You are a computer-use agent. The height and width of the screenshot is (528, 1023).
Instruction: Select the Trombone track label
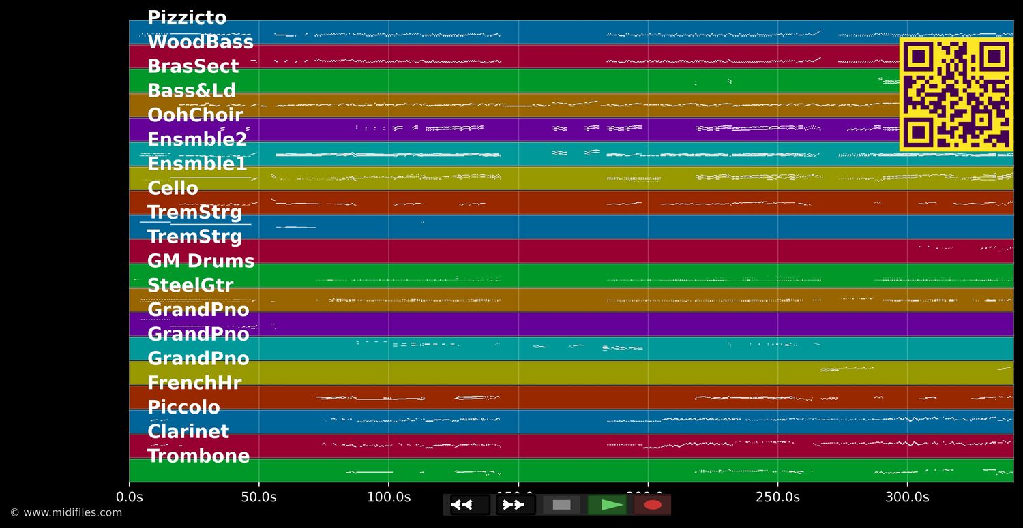(198, 456)
